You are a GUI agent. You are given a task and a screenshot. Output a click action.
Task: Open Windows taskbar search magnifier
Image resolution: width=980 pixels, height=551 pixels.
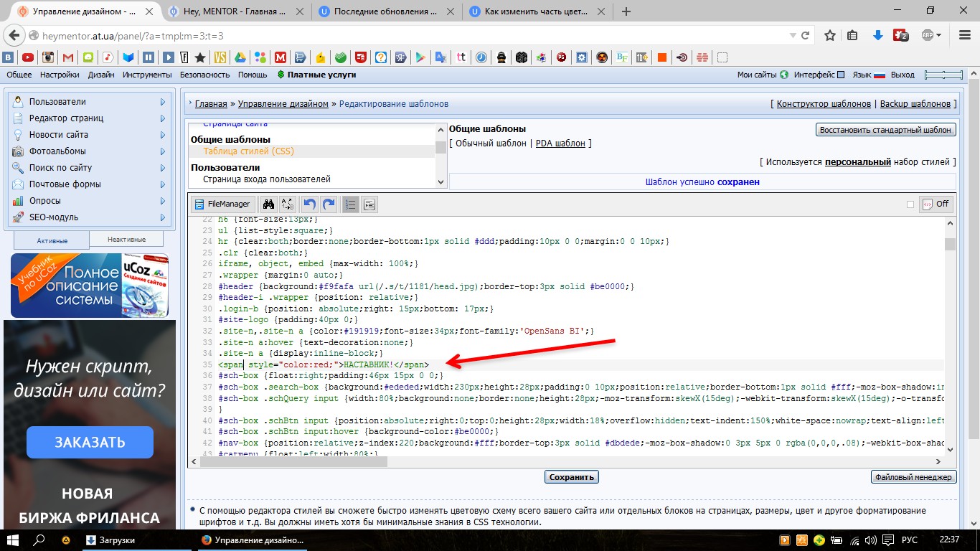39,540
